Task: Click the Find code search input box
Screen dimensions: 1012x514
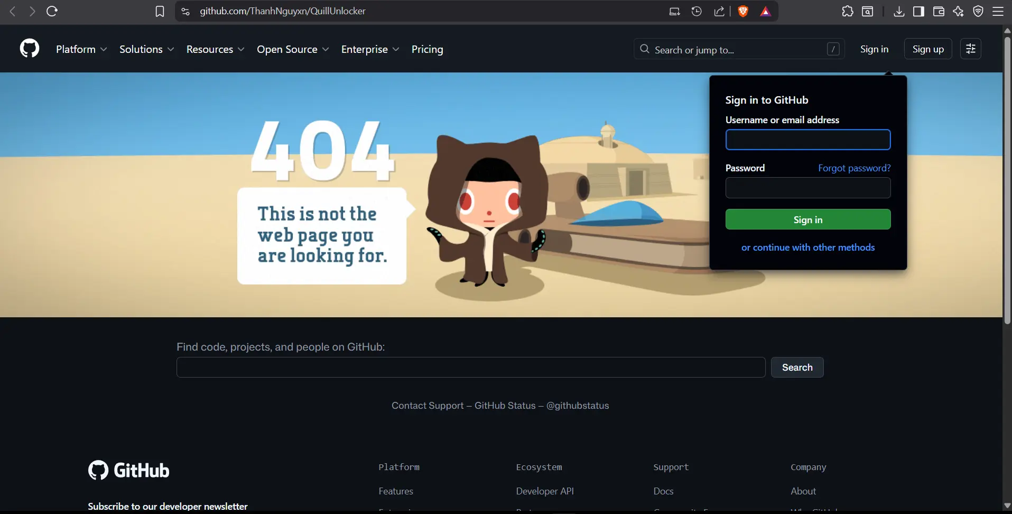Action: point(471,367)
